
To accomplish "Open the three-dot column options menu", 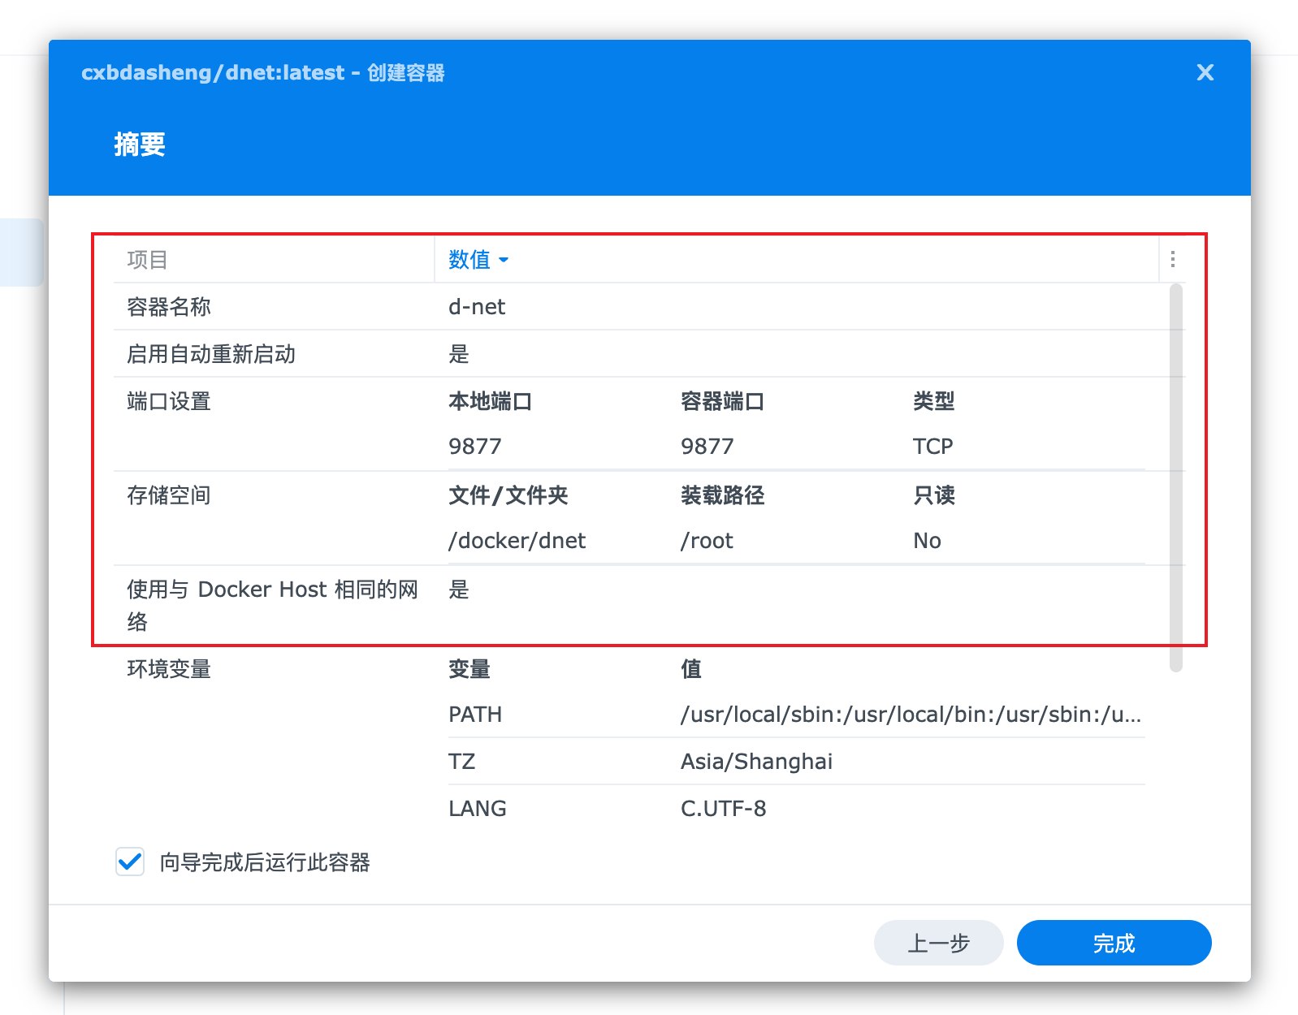I will [x=1172, y=259].
